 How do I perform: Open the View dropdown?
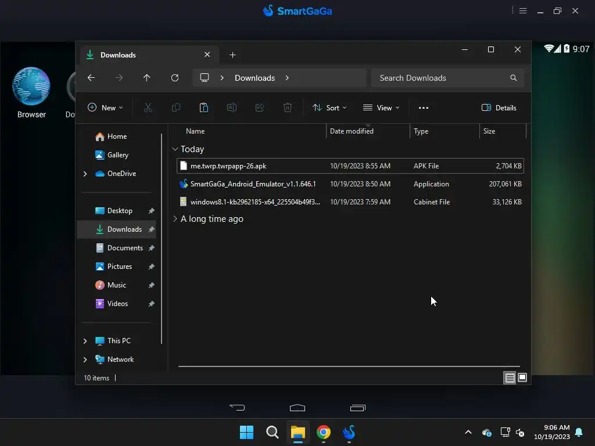[381, 107]
